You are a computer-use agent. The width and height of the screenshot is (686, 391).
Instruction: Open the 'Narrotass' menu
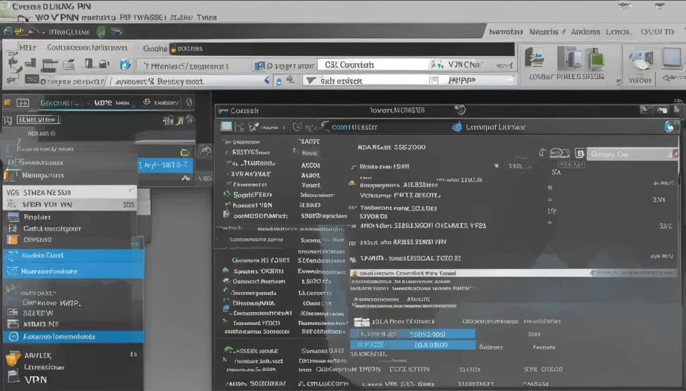click(505, 32)
